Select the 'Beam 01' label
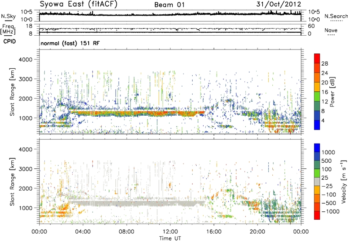This screenshot has width=348, height=241. 169,5
